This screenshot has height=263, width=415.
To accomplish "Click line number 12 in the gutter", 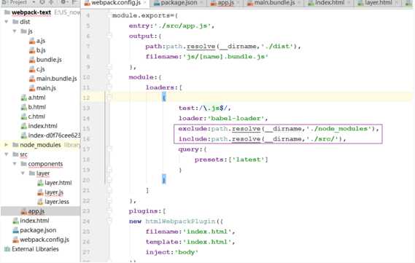I will (x=86, y=98).
